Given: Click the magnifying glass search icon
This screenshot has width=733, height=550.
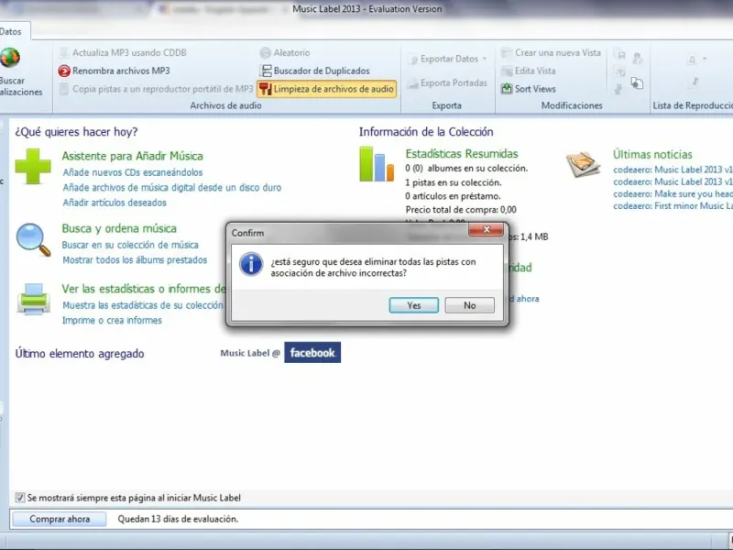Looking at the screenshot, I should click(33, 240).
